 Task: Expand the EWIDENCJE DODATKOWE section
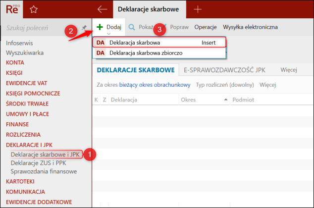coord(39,202)
